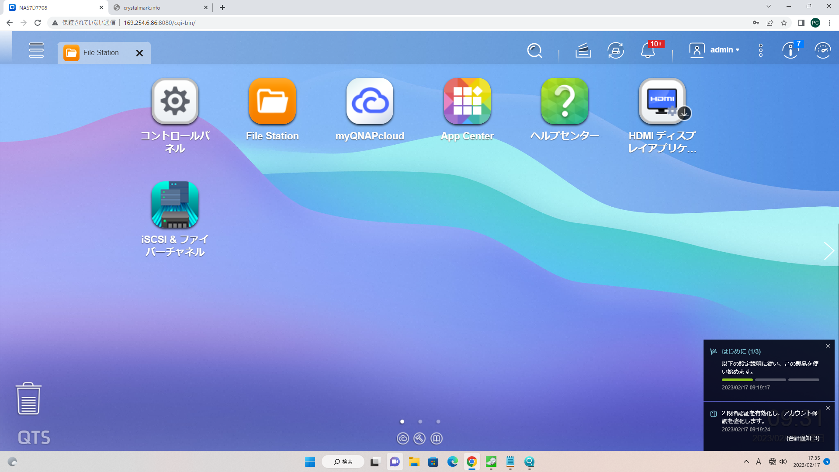Close the crystalmark.info browser tab

click(x=206, y=7)
